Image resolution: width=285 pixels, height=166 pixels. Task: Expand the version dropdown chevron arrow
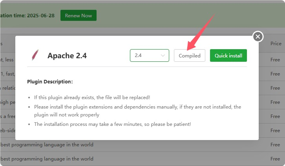(x=163, y=55)
